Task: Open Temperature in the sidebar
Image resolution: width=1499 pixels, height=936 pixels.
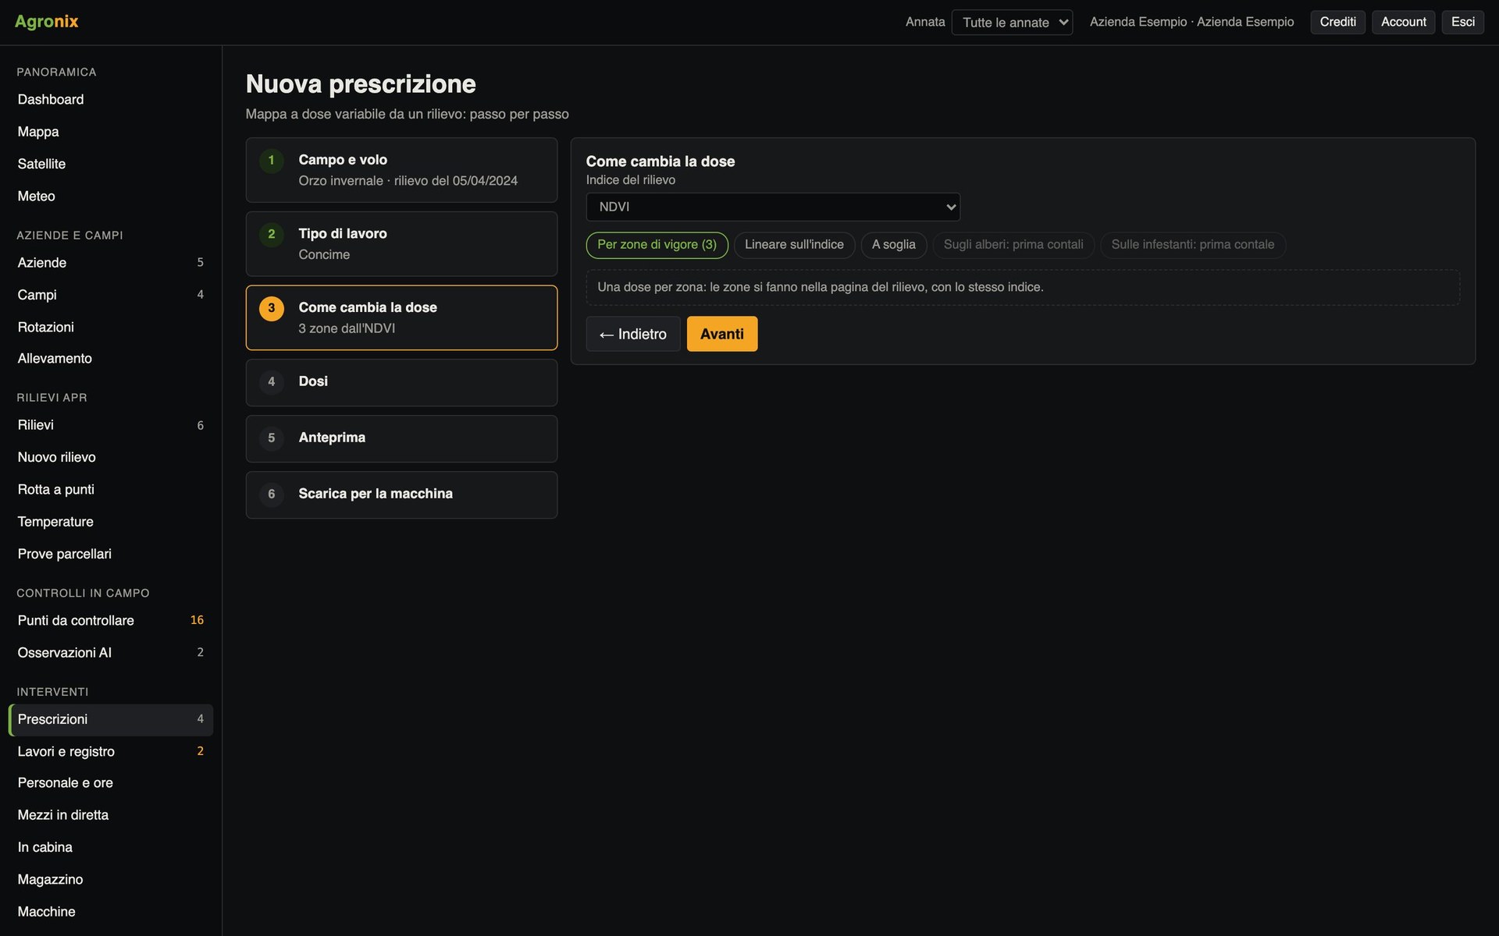Action: (x=111, y=522)
